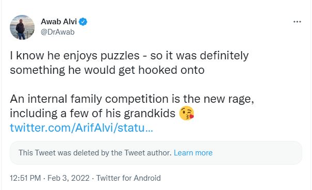Viewport: 312px width, 190px height.
Task: Open Awab Alvi's profile picture
Action: [22, 27]
